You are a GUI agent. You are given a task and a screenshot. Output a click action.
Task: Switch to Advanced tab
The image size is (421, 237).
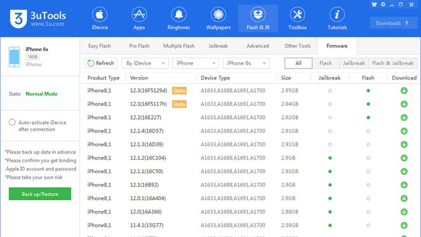(x=258, y=46)
